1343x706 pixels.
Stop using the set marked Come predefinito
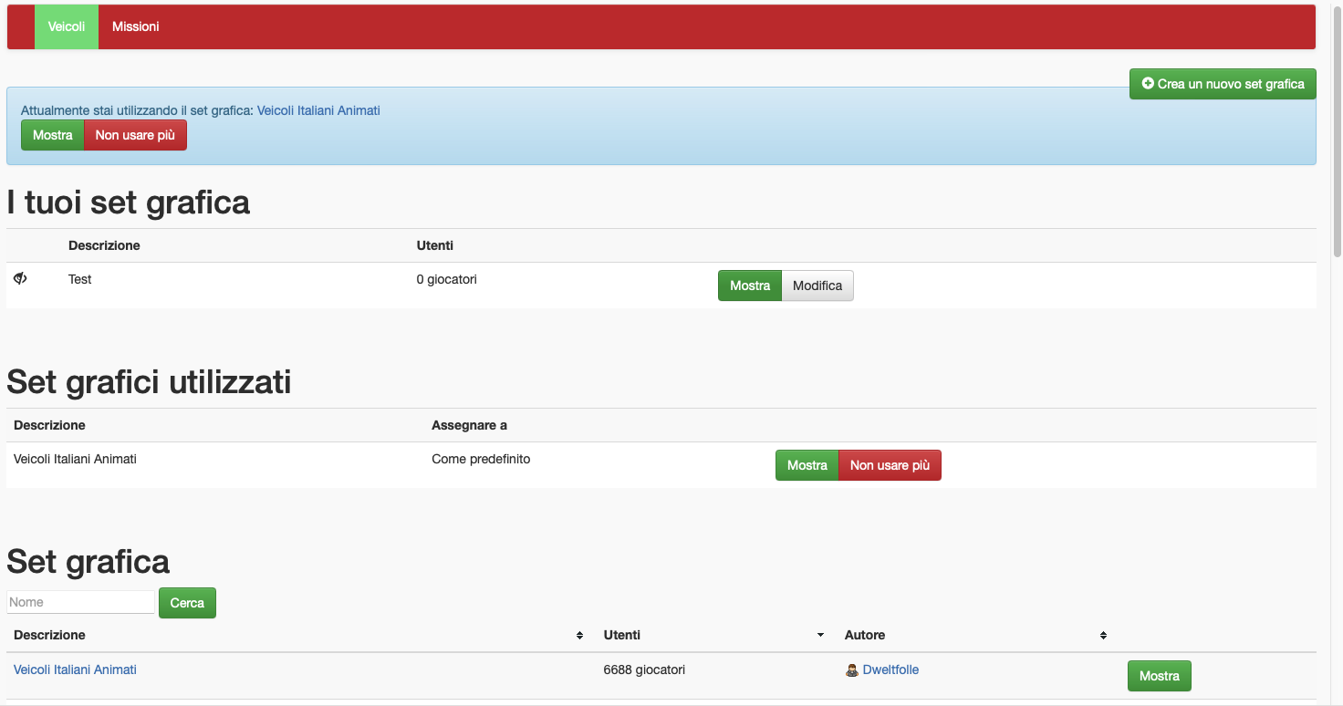click(890, 465)
